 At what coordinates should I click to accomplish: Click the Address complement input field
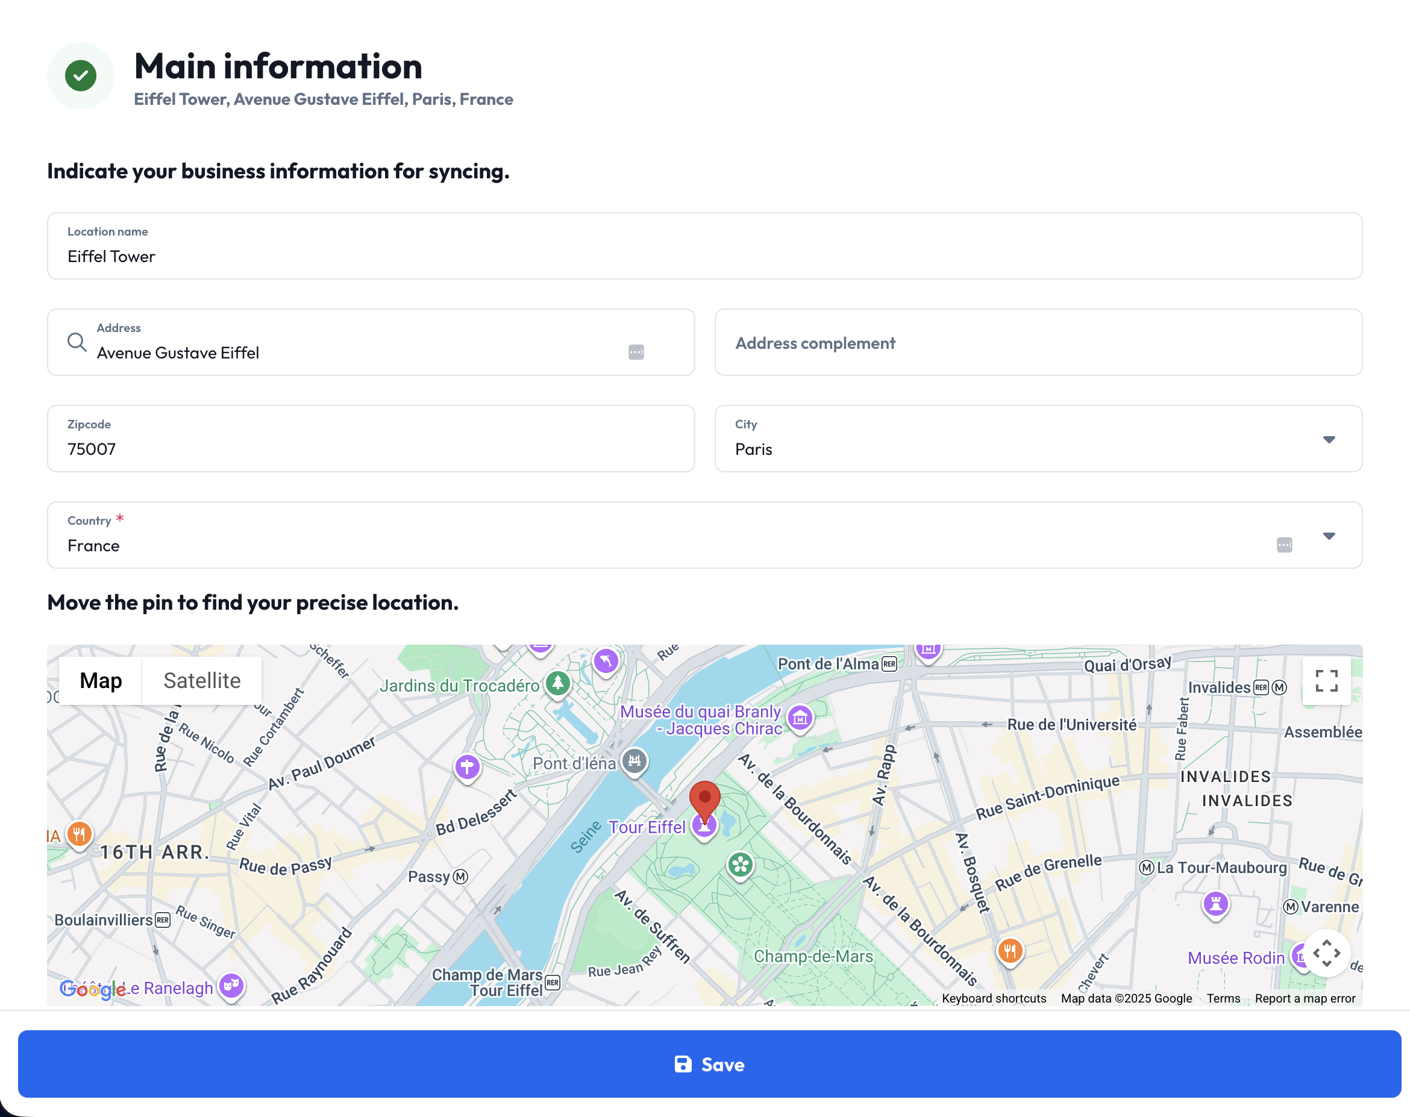[1039, 342]
